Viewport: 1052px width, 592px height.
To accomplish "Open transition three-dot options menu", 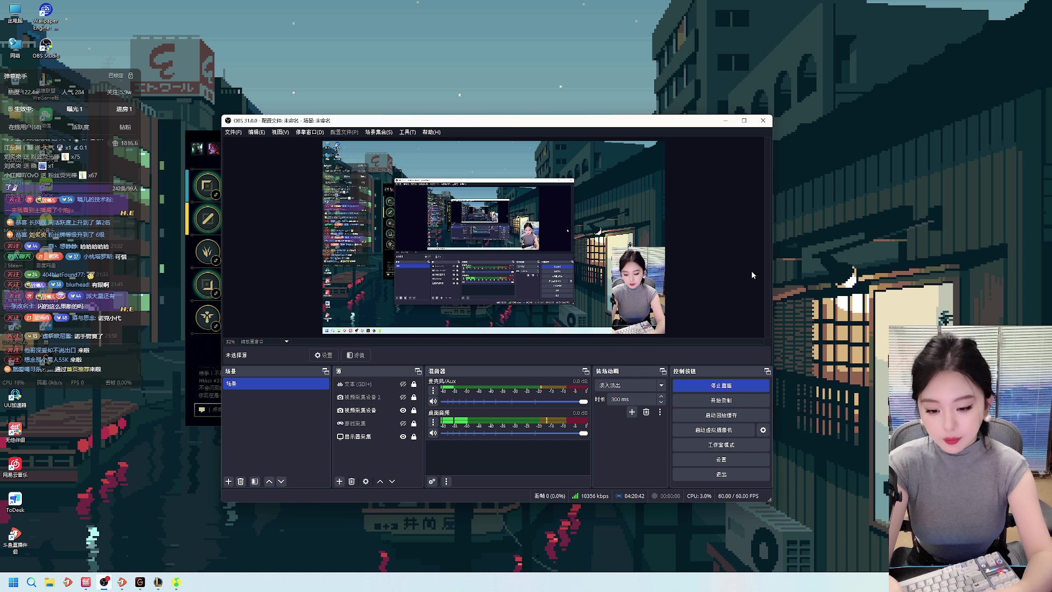I will [x=660, y=412].
